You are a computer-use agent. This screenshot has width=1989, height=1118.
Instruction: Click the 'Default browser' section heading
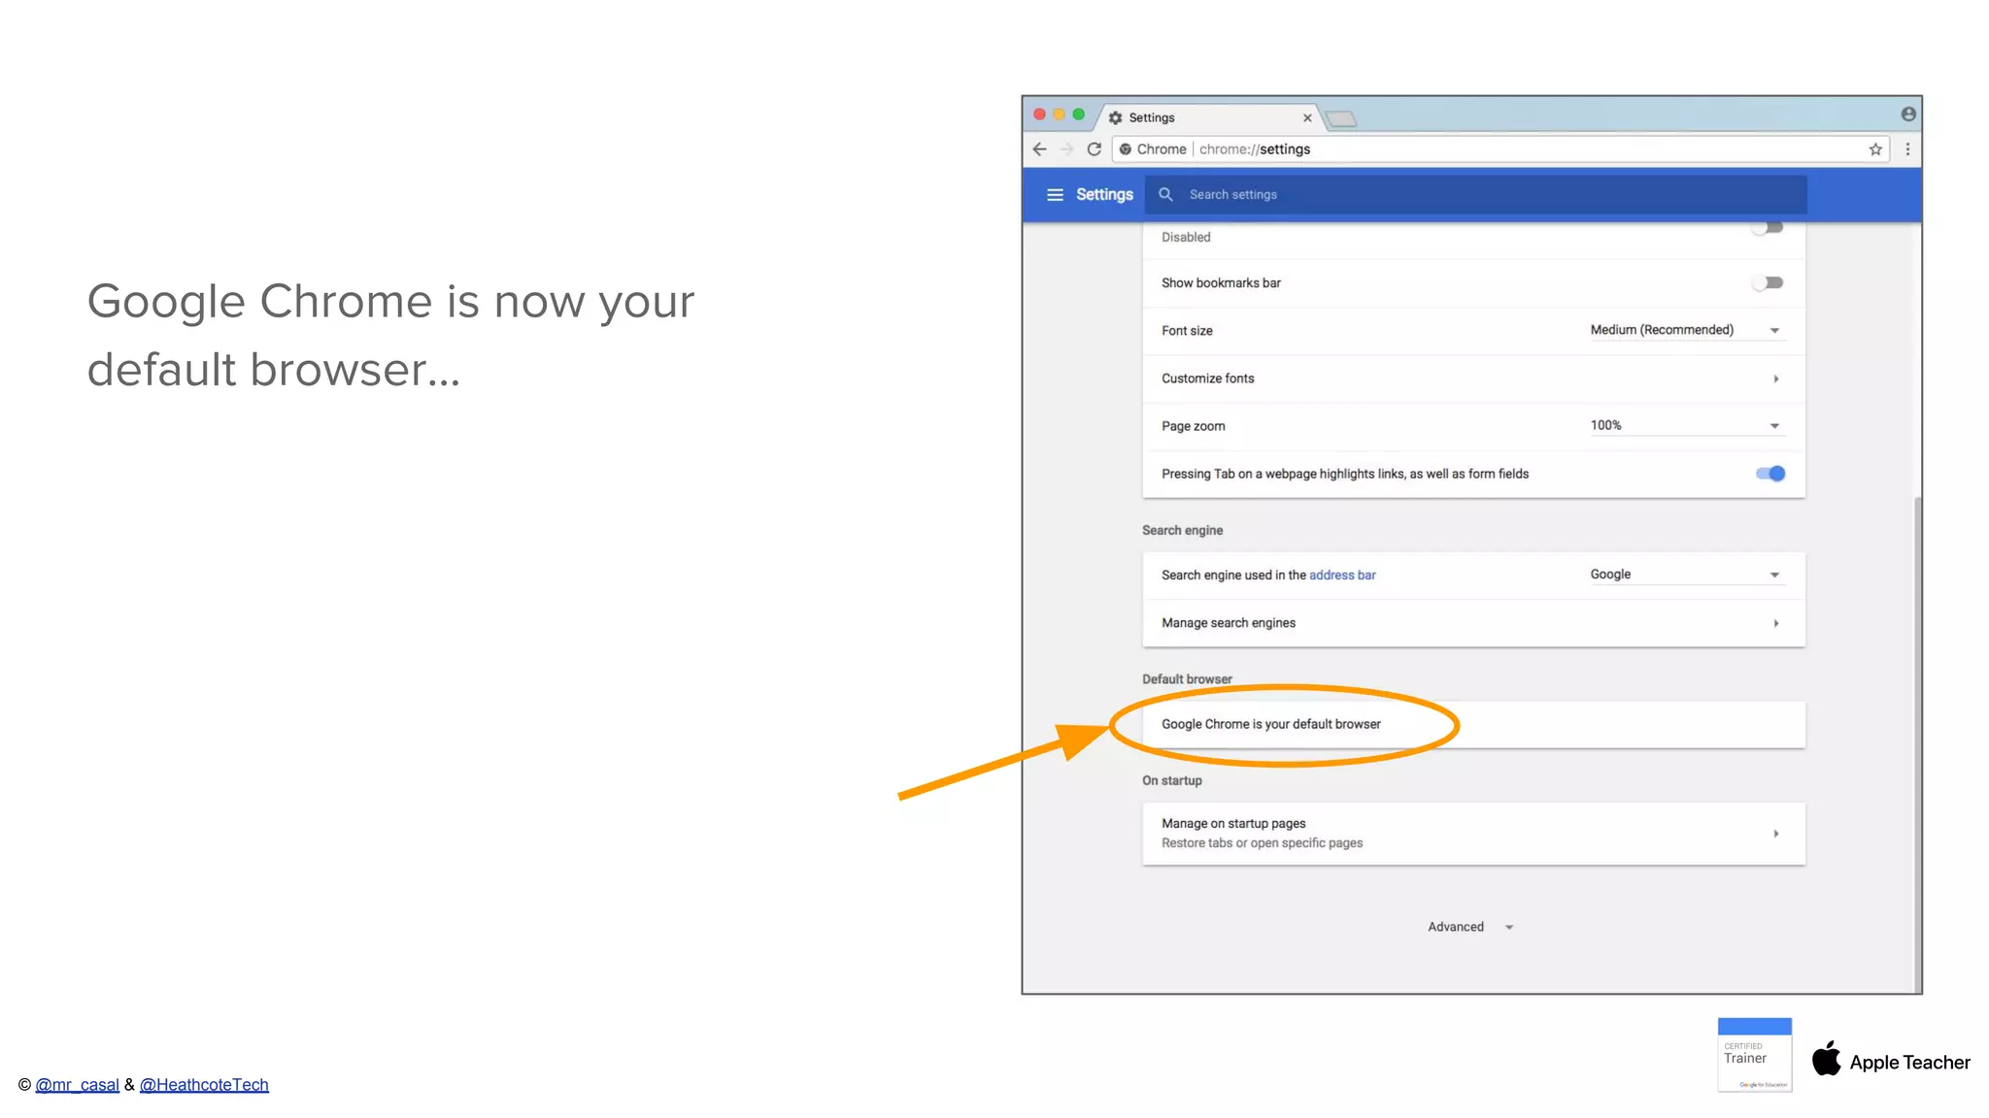1187,679
